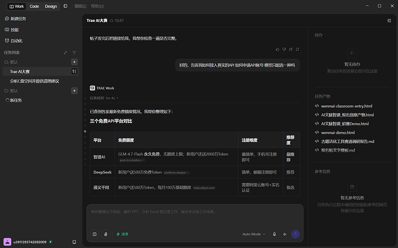The width and height of the screenshot is (398, 248).
Task: Add a task to the cloud 默认 group
Action: [74, 62]
